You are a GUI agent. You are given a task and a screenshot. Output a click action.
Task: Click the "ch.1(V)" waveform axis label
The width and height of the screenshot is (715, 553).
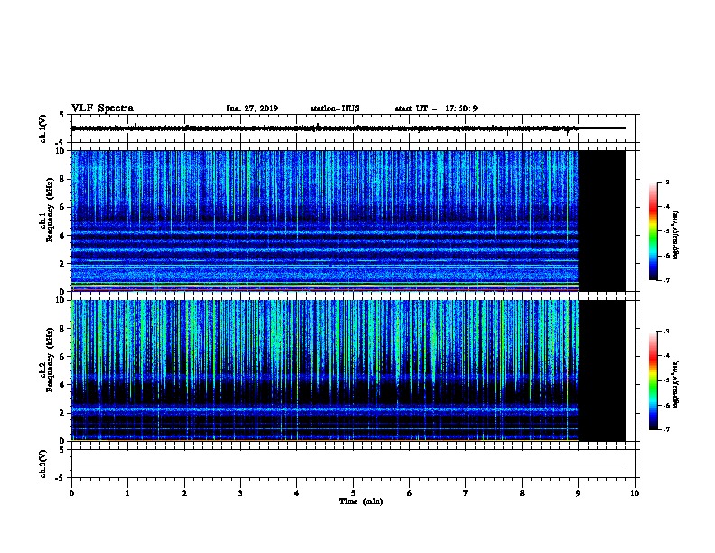[x=42, y=128]
